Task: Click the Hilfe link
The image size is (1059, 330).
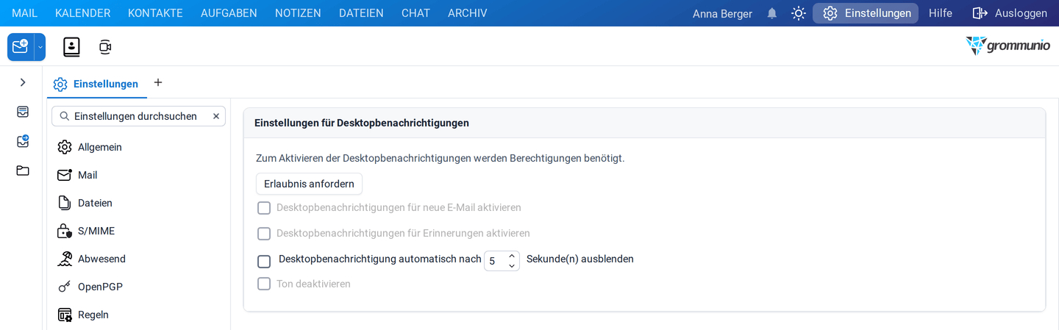Action: click(x=941, y=13)
